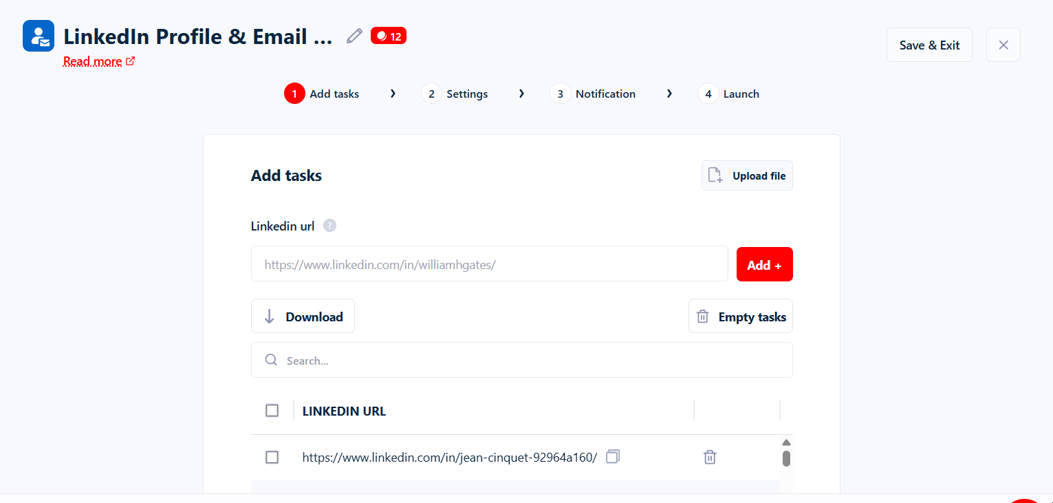Close the wizard with the X button

[x=1003, y=45]
